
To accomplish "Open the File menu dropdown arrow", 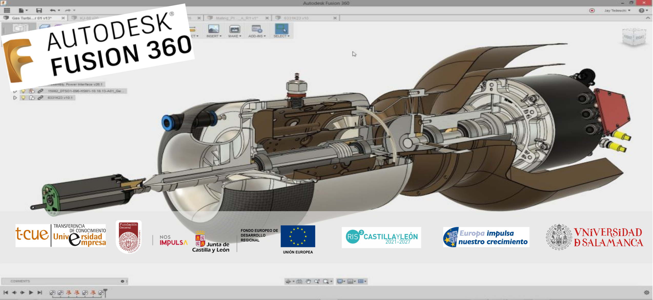I will point(27,10).
